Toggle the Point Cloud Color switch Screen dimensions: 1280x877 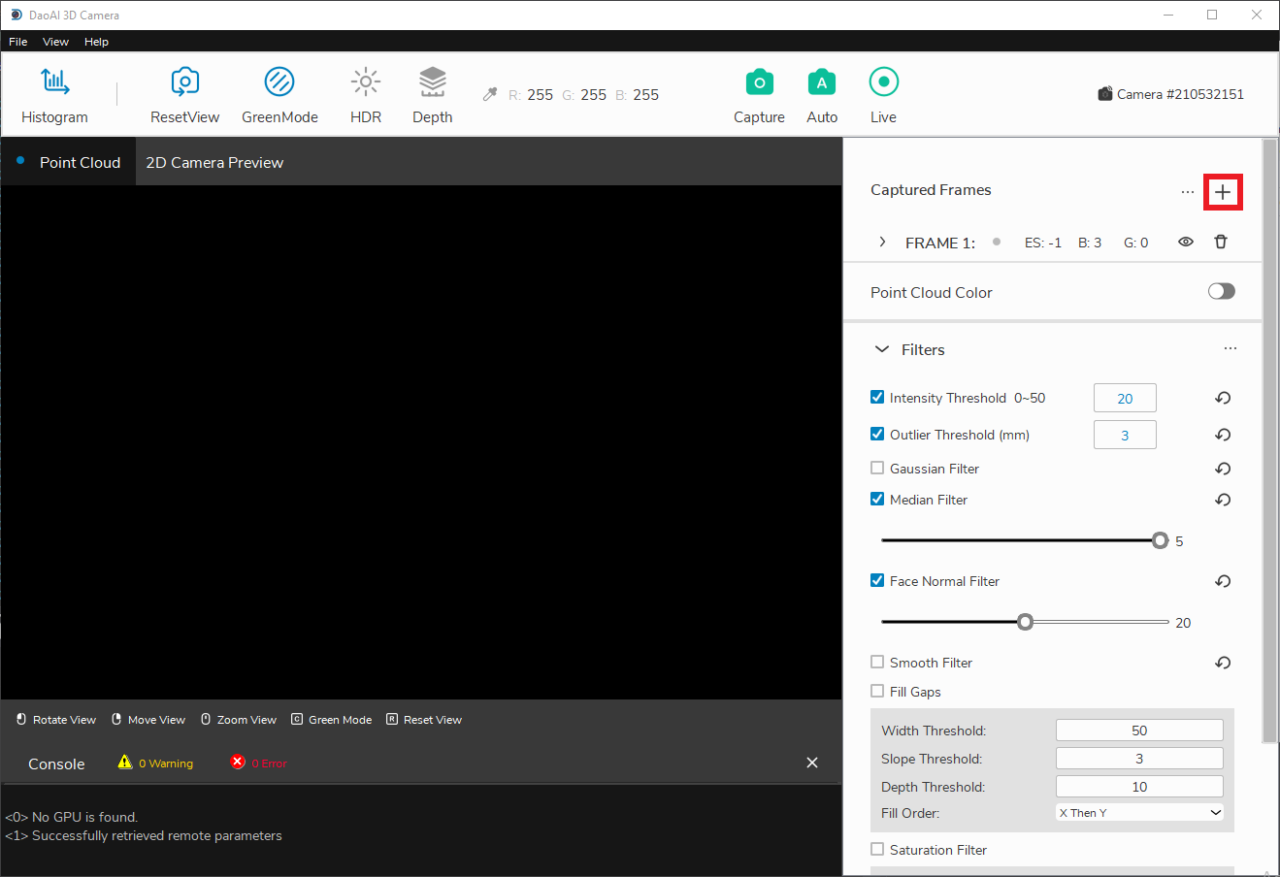[1221, 292]
